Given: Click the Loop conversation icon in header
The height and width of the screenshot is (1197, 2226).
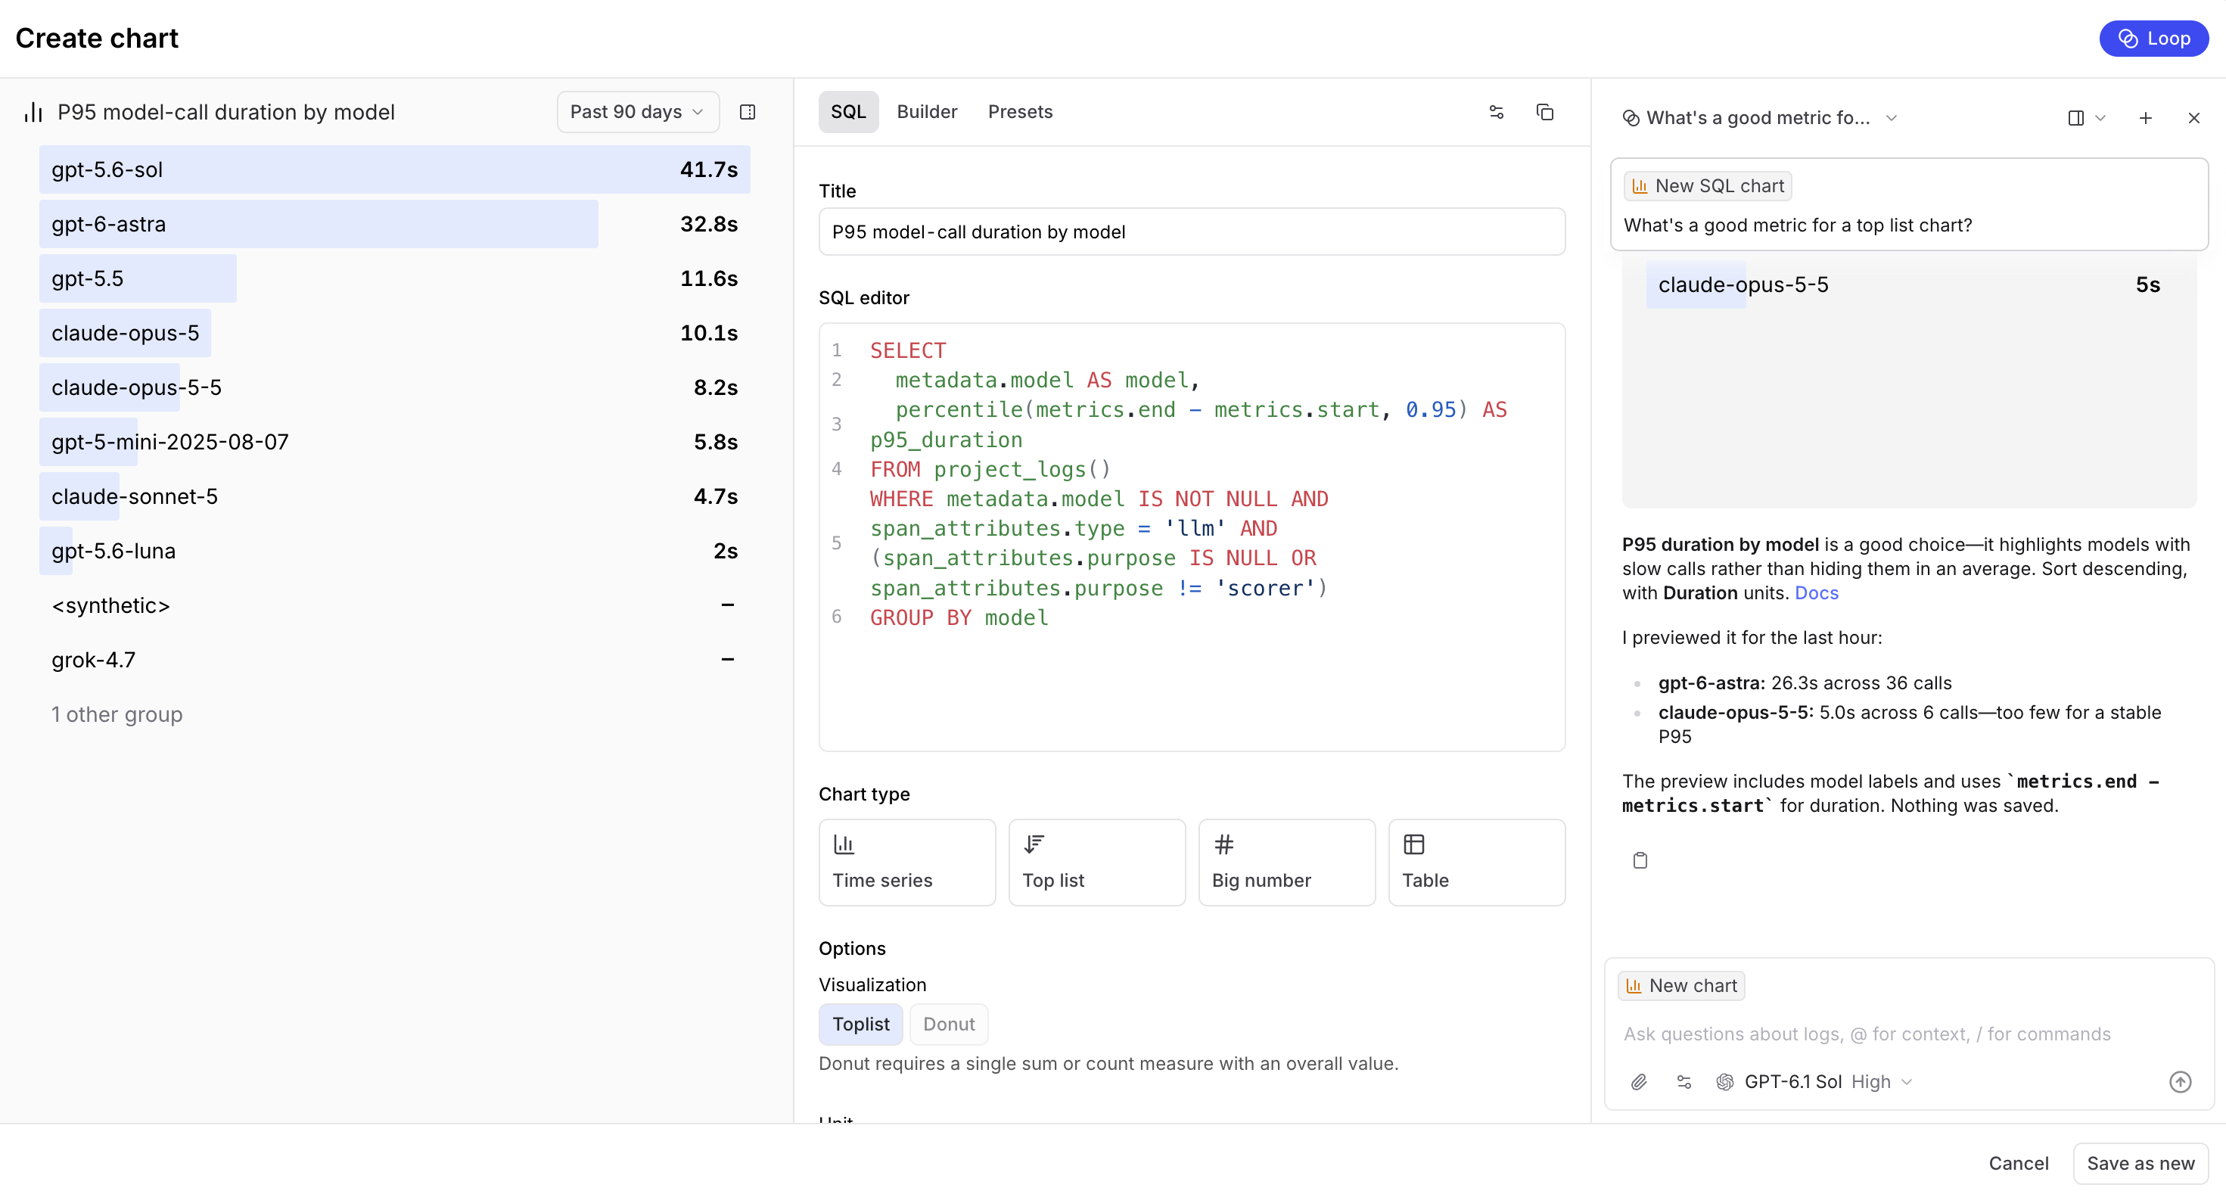Looking at the screenshot, I should [1631, 118].
